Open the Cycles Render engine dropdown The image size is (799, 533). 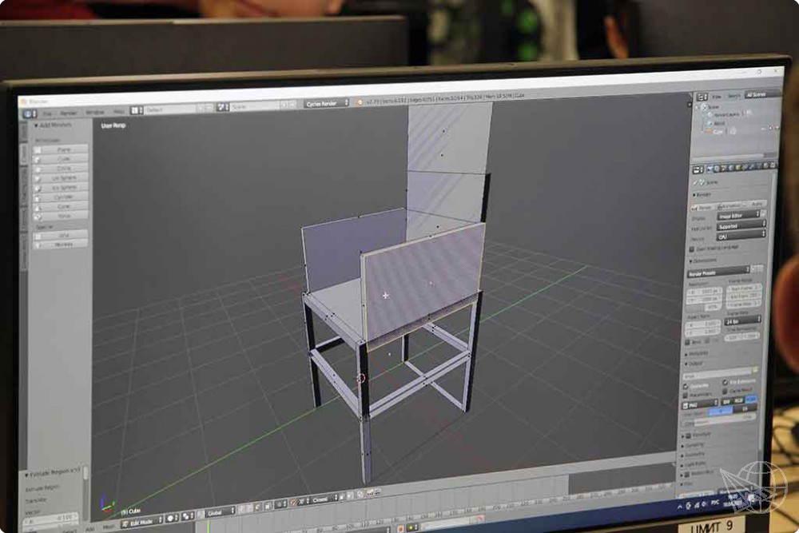[x=327, y=103]
